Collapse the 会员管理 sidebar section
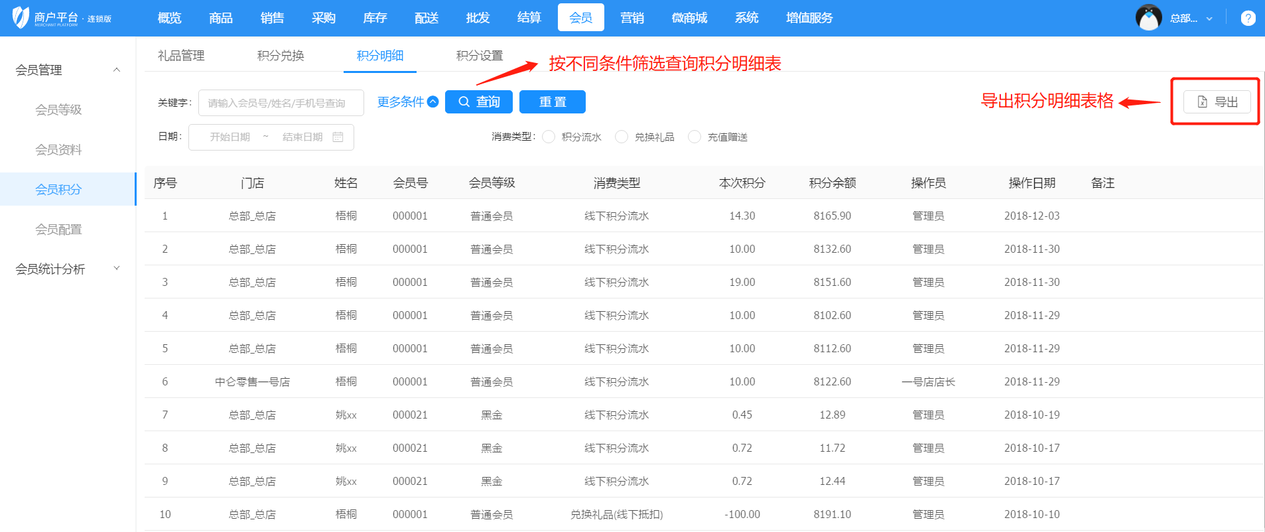 117,70
